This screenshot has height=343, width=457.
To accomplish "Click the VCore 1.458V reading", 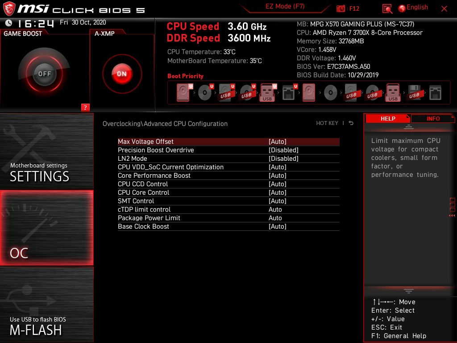I will click(x=316, y=50).
